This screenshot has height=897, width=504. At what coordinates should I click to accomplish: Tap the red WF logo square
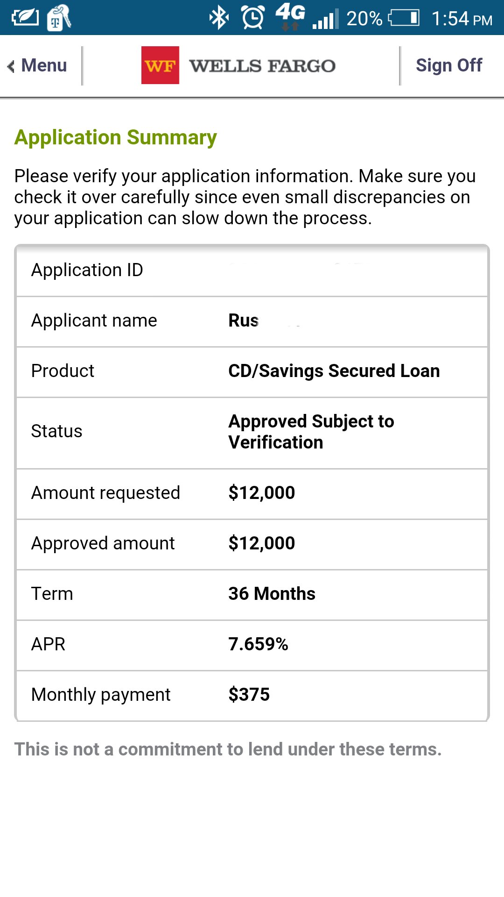(x=160, y=65)
